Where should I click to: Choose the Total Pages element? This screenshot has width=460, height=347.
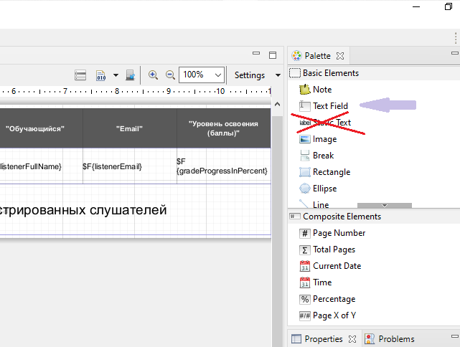(x=334, y=249)
